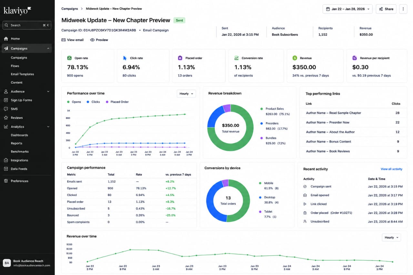413x275 pixels.
Task: Click the Reviews star icon
Action: 6,118
